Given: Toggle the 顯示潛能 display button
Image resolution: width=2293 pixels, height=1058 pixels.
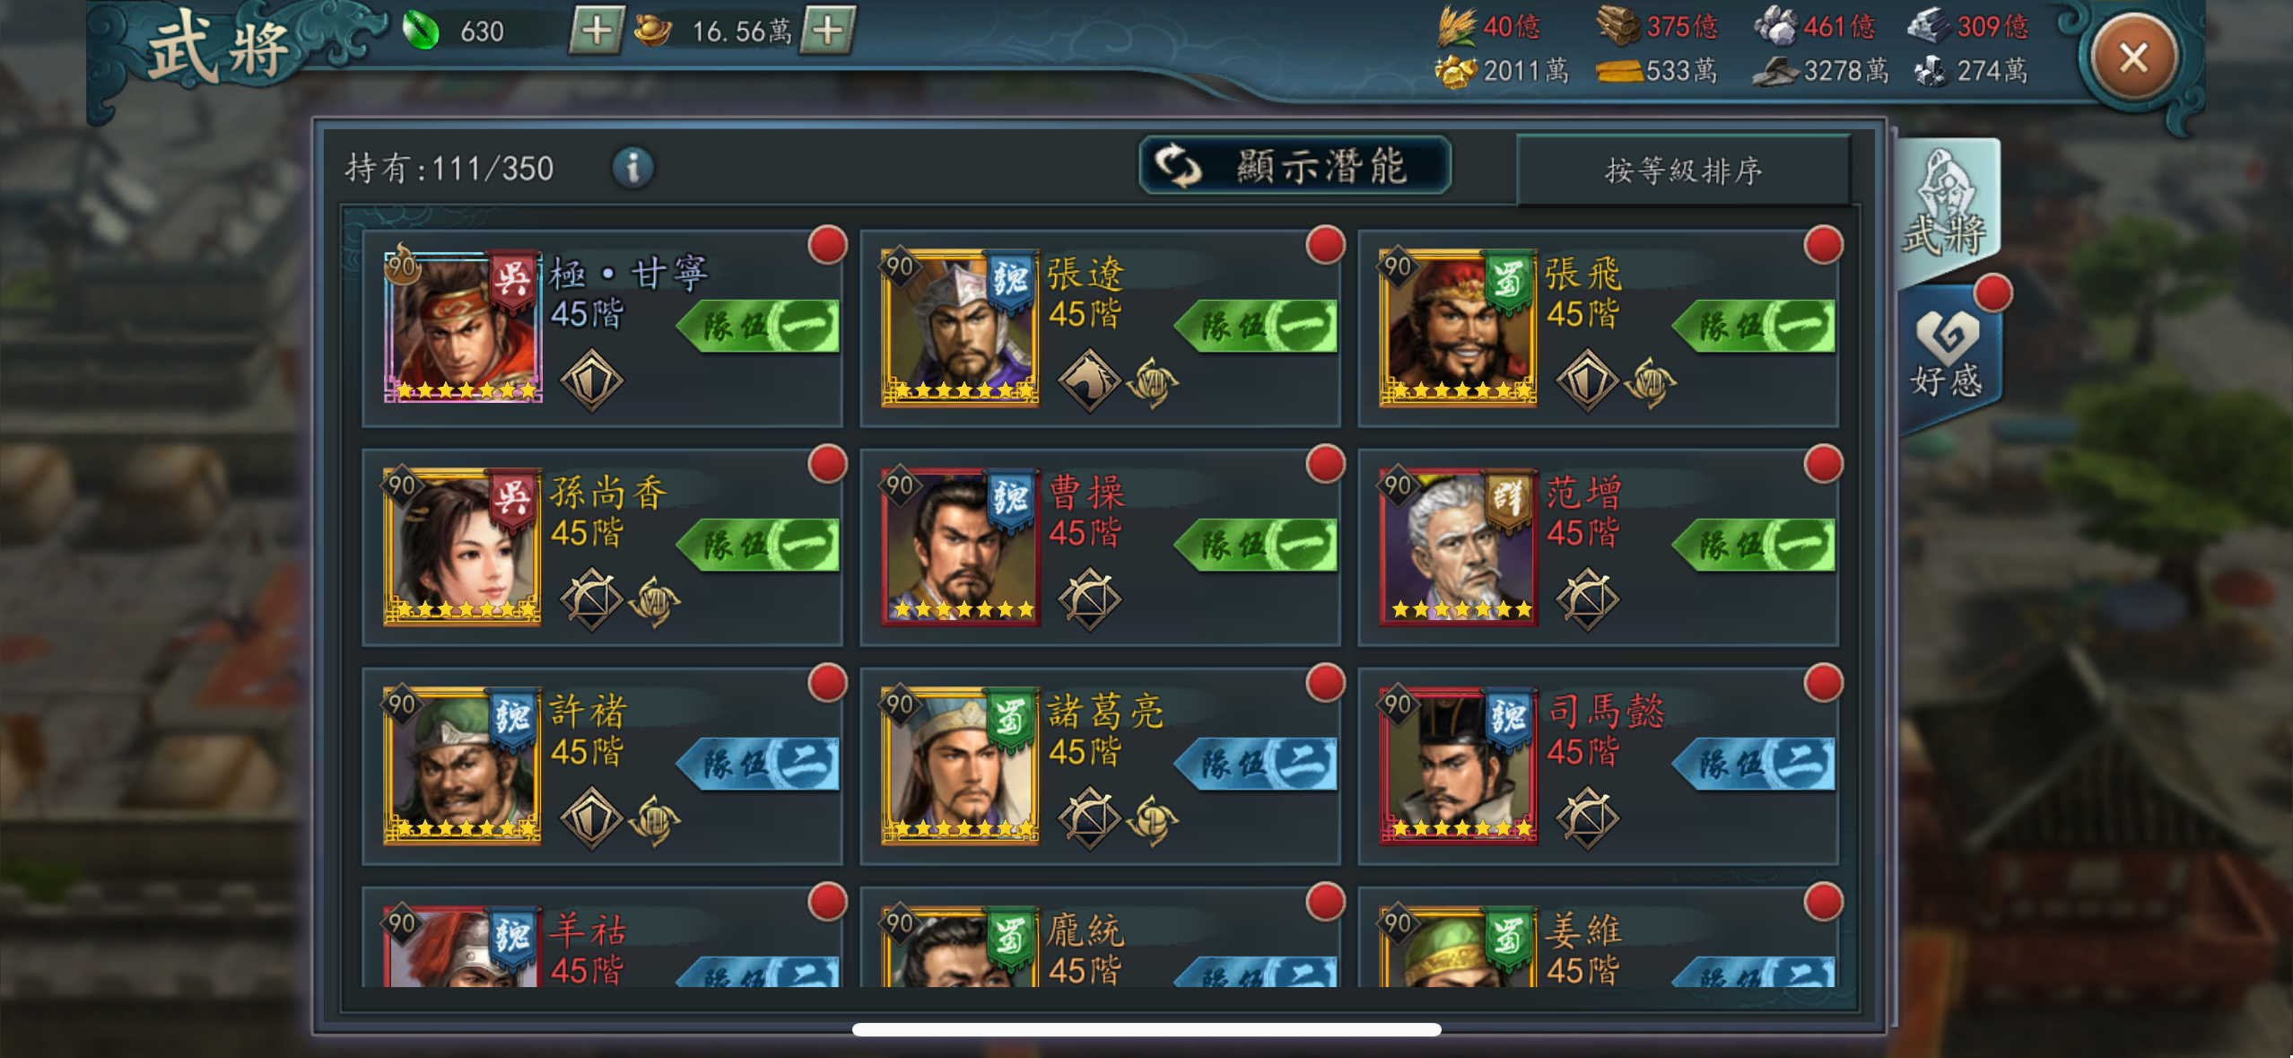Looking at the screenshot, I should pos(1295,166).
